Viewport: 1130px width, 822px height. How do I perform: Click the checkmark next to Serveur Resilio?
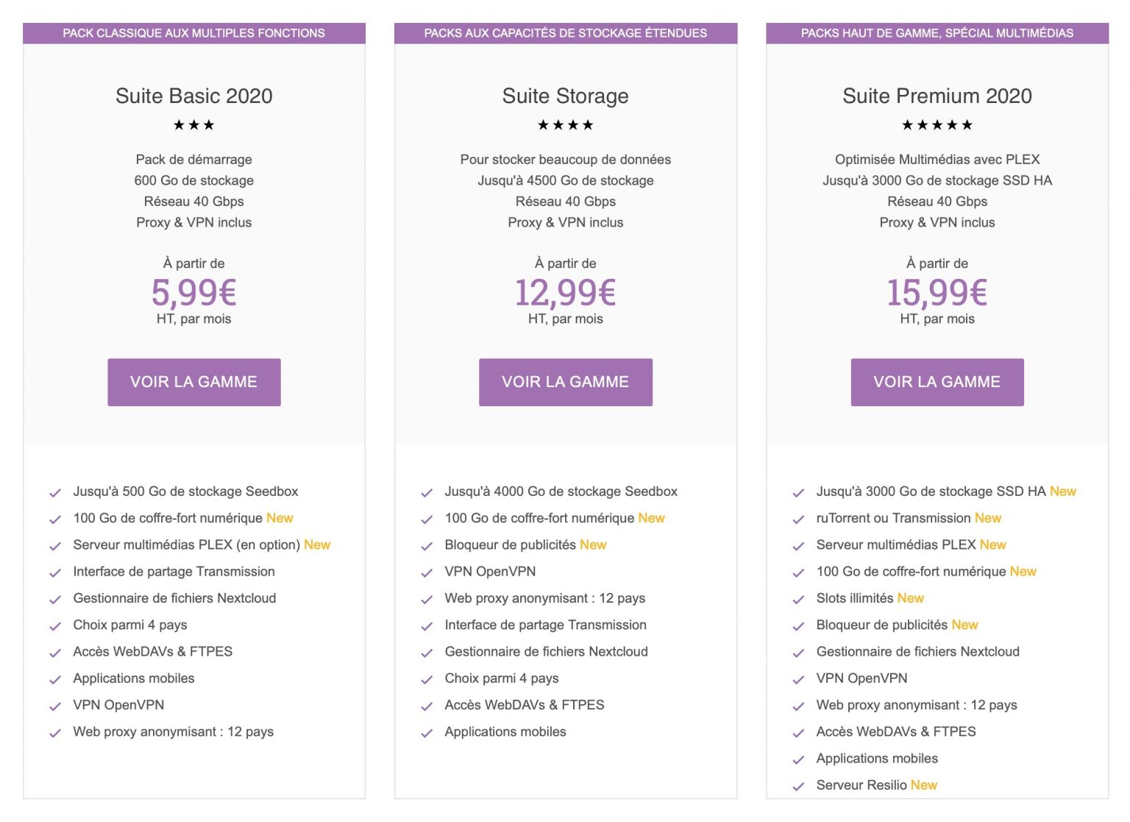(798, 785)
